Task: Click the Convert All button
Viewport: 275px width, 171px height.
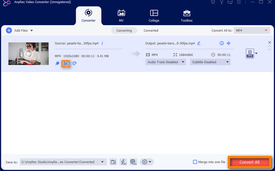Action: pos(249,162)
